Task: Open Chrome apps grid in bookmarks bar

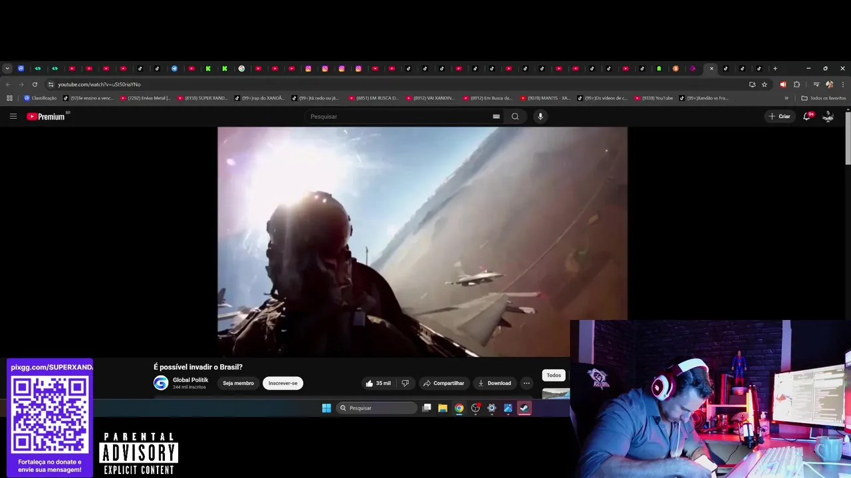Action: 9,98
